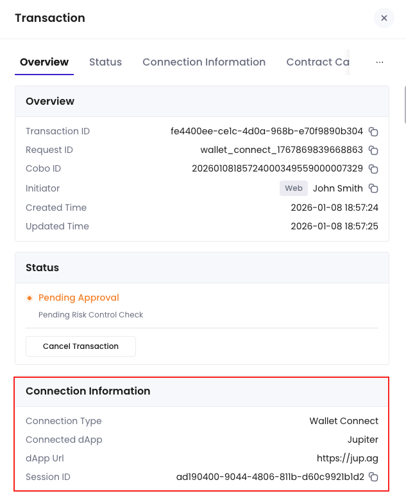406x498 pixels.
Task: Select the Overview tab
Action: 44,62
